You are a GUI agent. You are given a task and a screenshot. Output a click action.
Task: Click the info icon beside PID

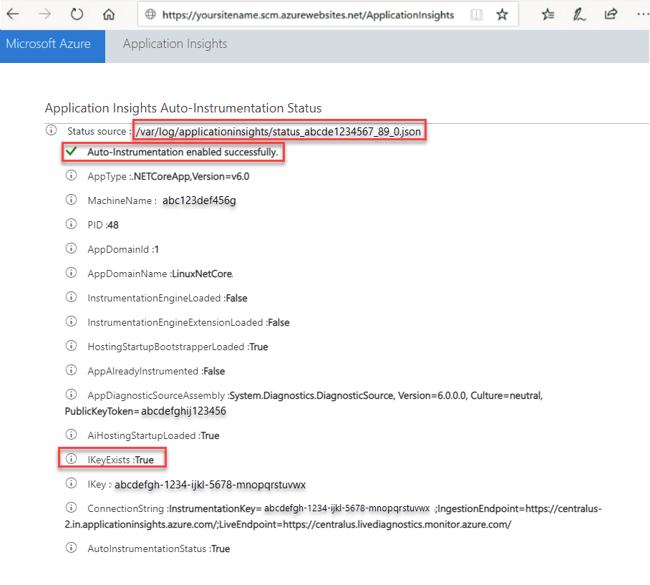tap(72, 224)
